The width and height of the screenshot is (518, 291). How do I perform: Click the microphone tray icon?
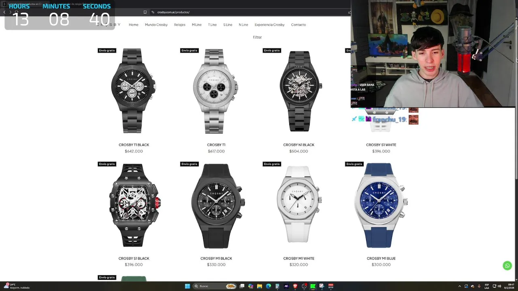tap(479, 286)
